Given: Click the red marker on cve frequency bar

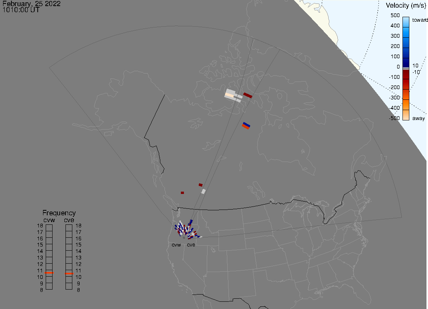Looking at the screenshot, I should pyautogui.click(x=69, y=274).
